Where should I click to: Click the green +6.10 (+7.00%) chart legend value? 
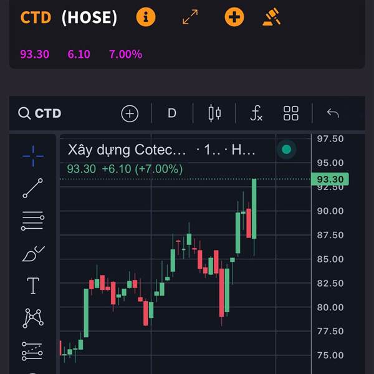pos(142,169)
